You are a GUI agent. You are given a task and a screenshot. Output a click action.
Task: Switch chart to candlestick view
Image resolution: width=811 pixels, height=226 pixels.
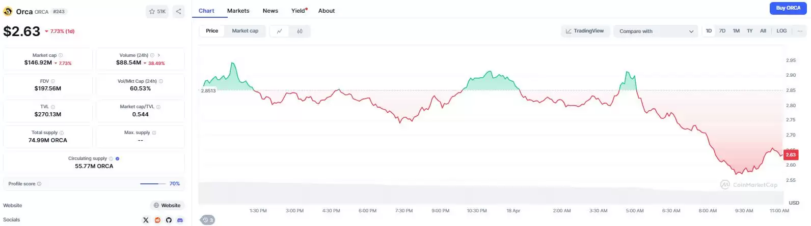pyautogui.click(x=300, y=31)
